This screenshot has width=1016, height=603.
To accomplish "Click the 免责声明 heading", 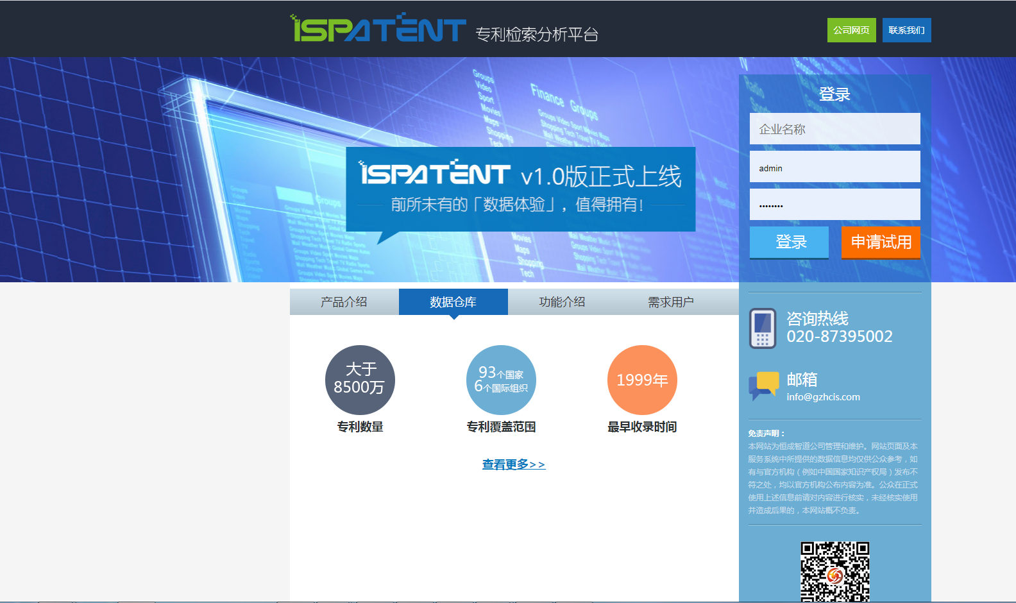I will pyautogui.click(x=766, y=434).
